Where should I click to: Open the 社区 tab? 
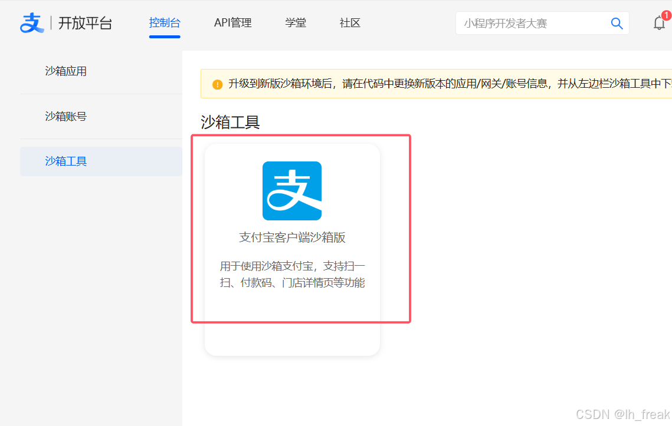coord(350,23)
